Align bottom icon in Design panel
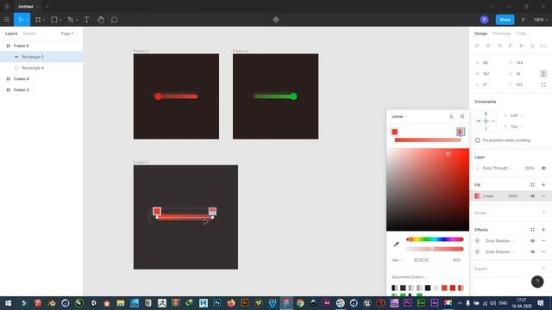The image size is (552, 310). pos(532,46)
